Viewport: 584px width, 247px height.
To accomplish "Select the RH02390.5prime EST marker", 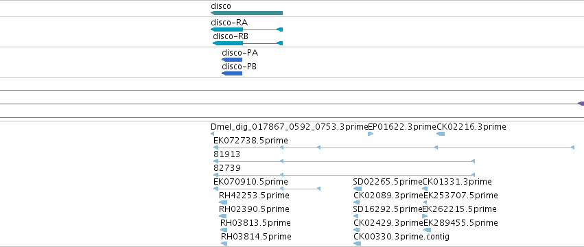I will tap(223, 216).
